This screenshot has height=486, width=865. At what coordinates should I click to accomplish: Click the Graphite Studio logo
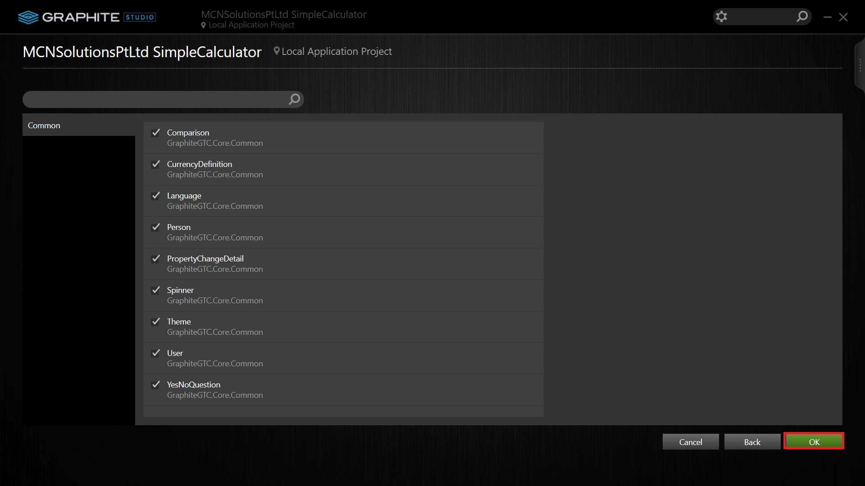point(86,17)
